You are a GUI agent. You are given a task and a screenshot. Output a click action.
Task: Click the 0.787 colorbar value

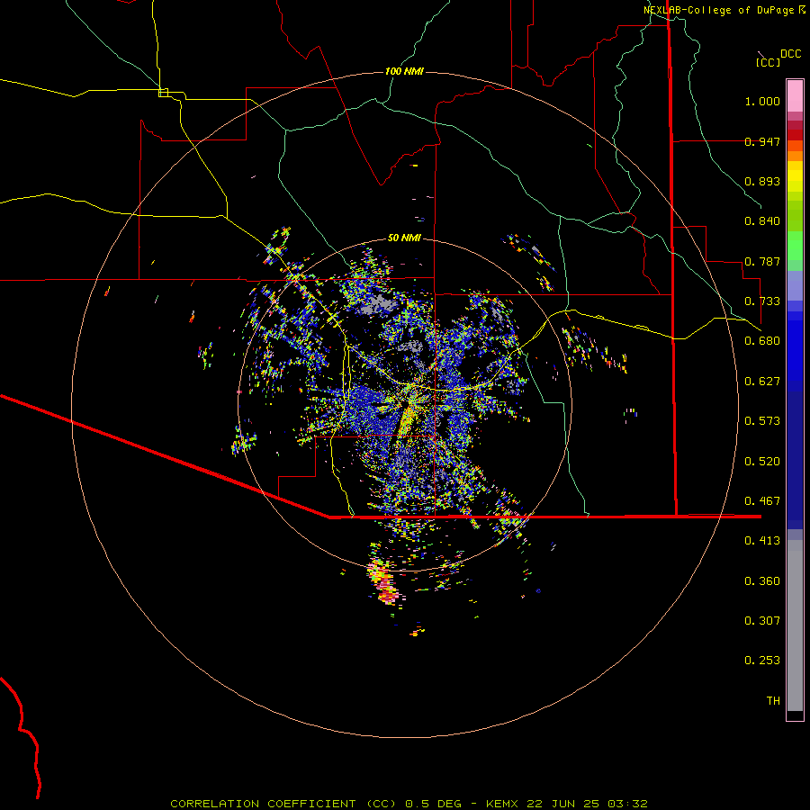(x=762, y=261)
